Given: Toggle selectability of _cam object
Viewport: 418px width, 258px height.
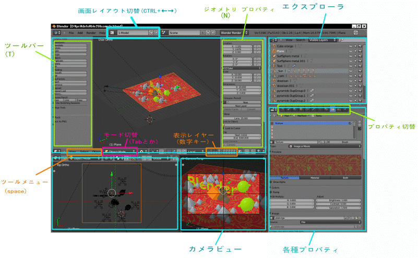Looking at the screenshot, I should point(355,76).
